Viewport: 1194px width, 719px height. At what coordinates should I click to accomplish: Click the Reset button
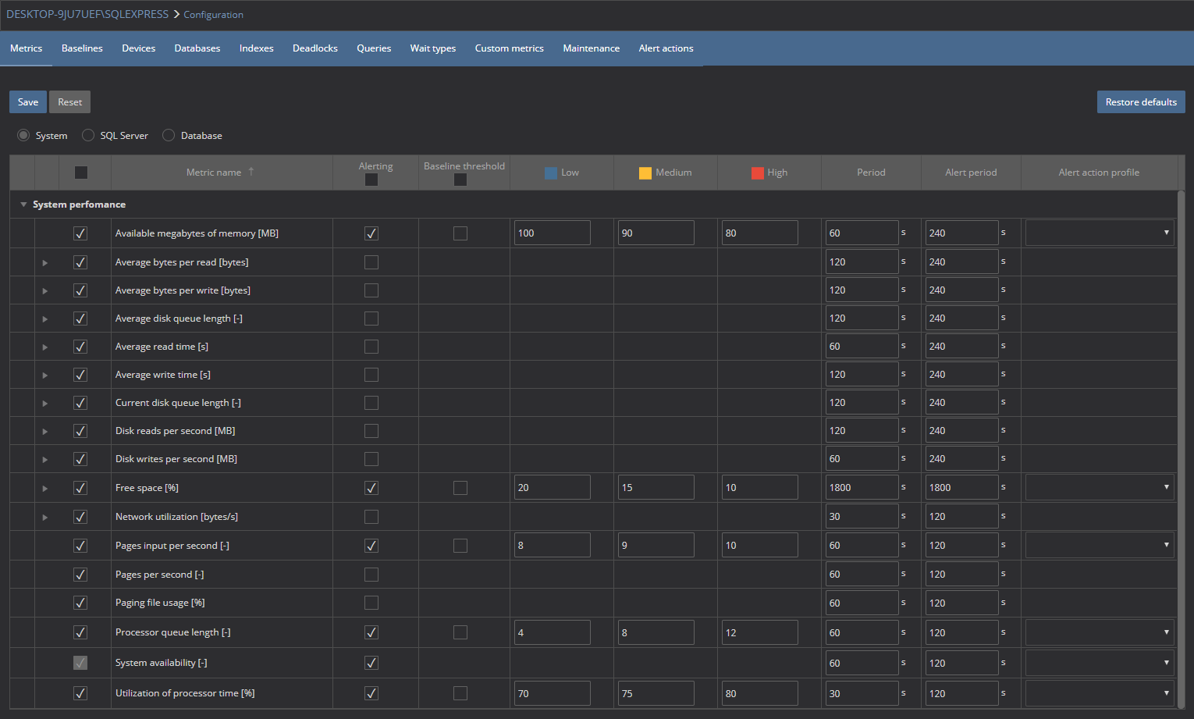(x=69, y=102)
